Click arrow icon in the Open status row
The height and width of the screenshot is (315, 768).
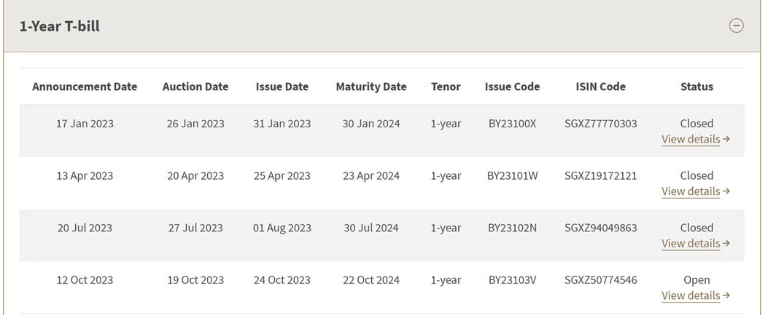(726, 296)
